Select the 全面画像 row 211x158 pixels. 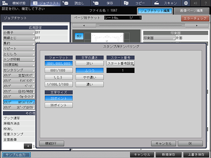pos(19,140)
